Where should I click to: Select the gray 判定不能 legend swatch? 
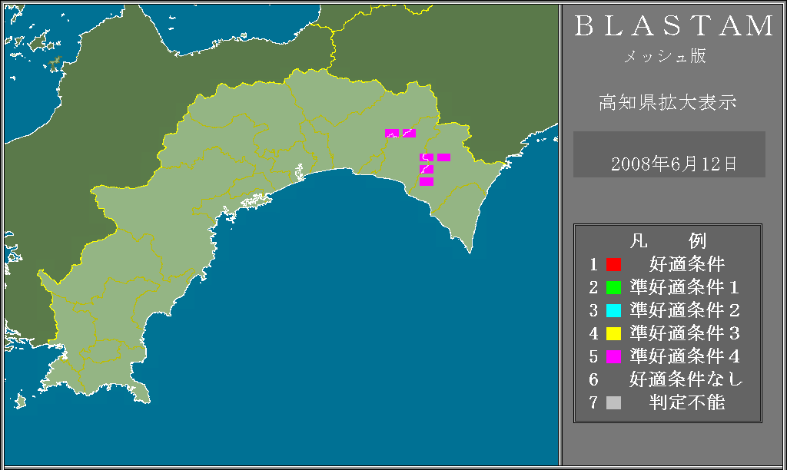(613, 402)
